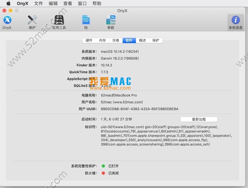
Task: Click the 电脑名称 label
Action: pyautogui.click(x=89, y=95)
